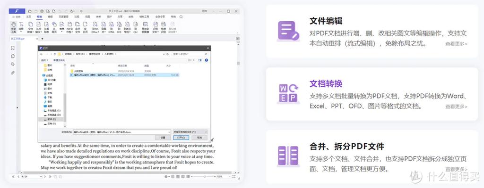Open the 文件转换 ribbon tool

click(30, 27)
